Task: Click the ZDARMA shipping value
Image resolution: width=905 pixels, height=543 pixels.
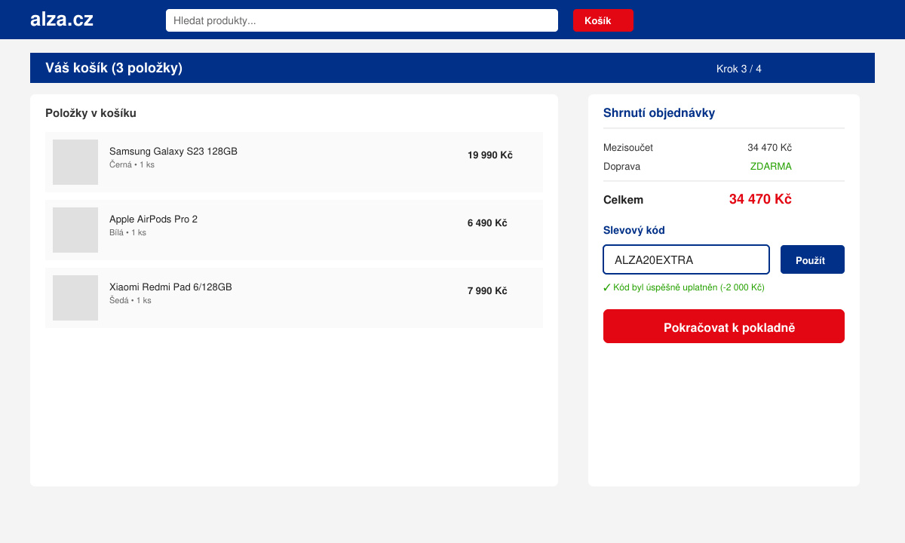Action: point(771,166)
